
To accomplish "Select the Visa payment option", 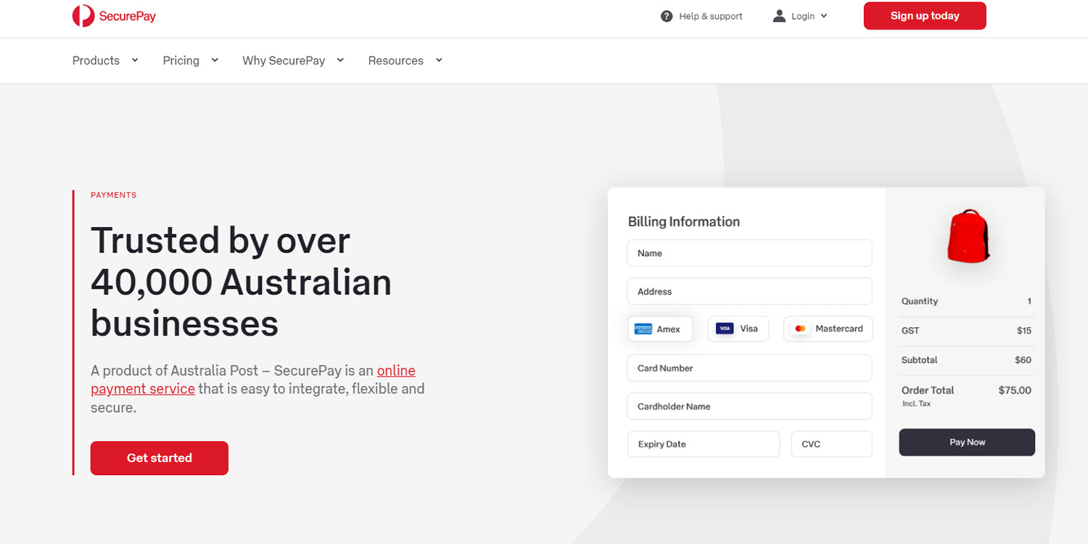I will click(x=738, y=329).
